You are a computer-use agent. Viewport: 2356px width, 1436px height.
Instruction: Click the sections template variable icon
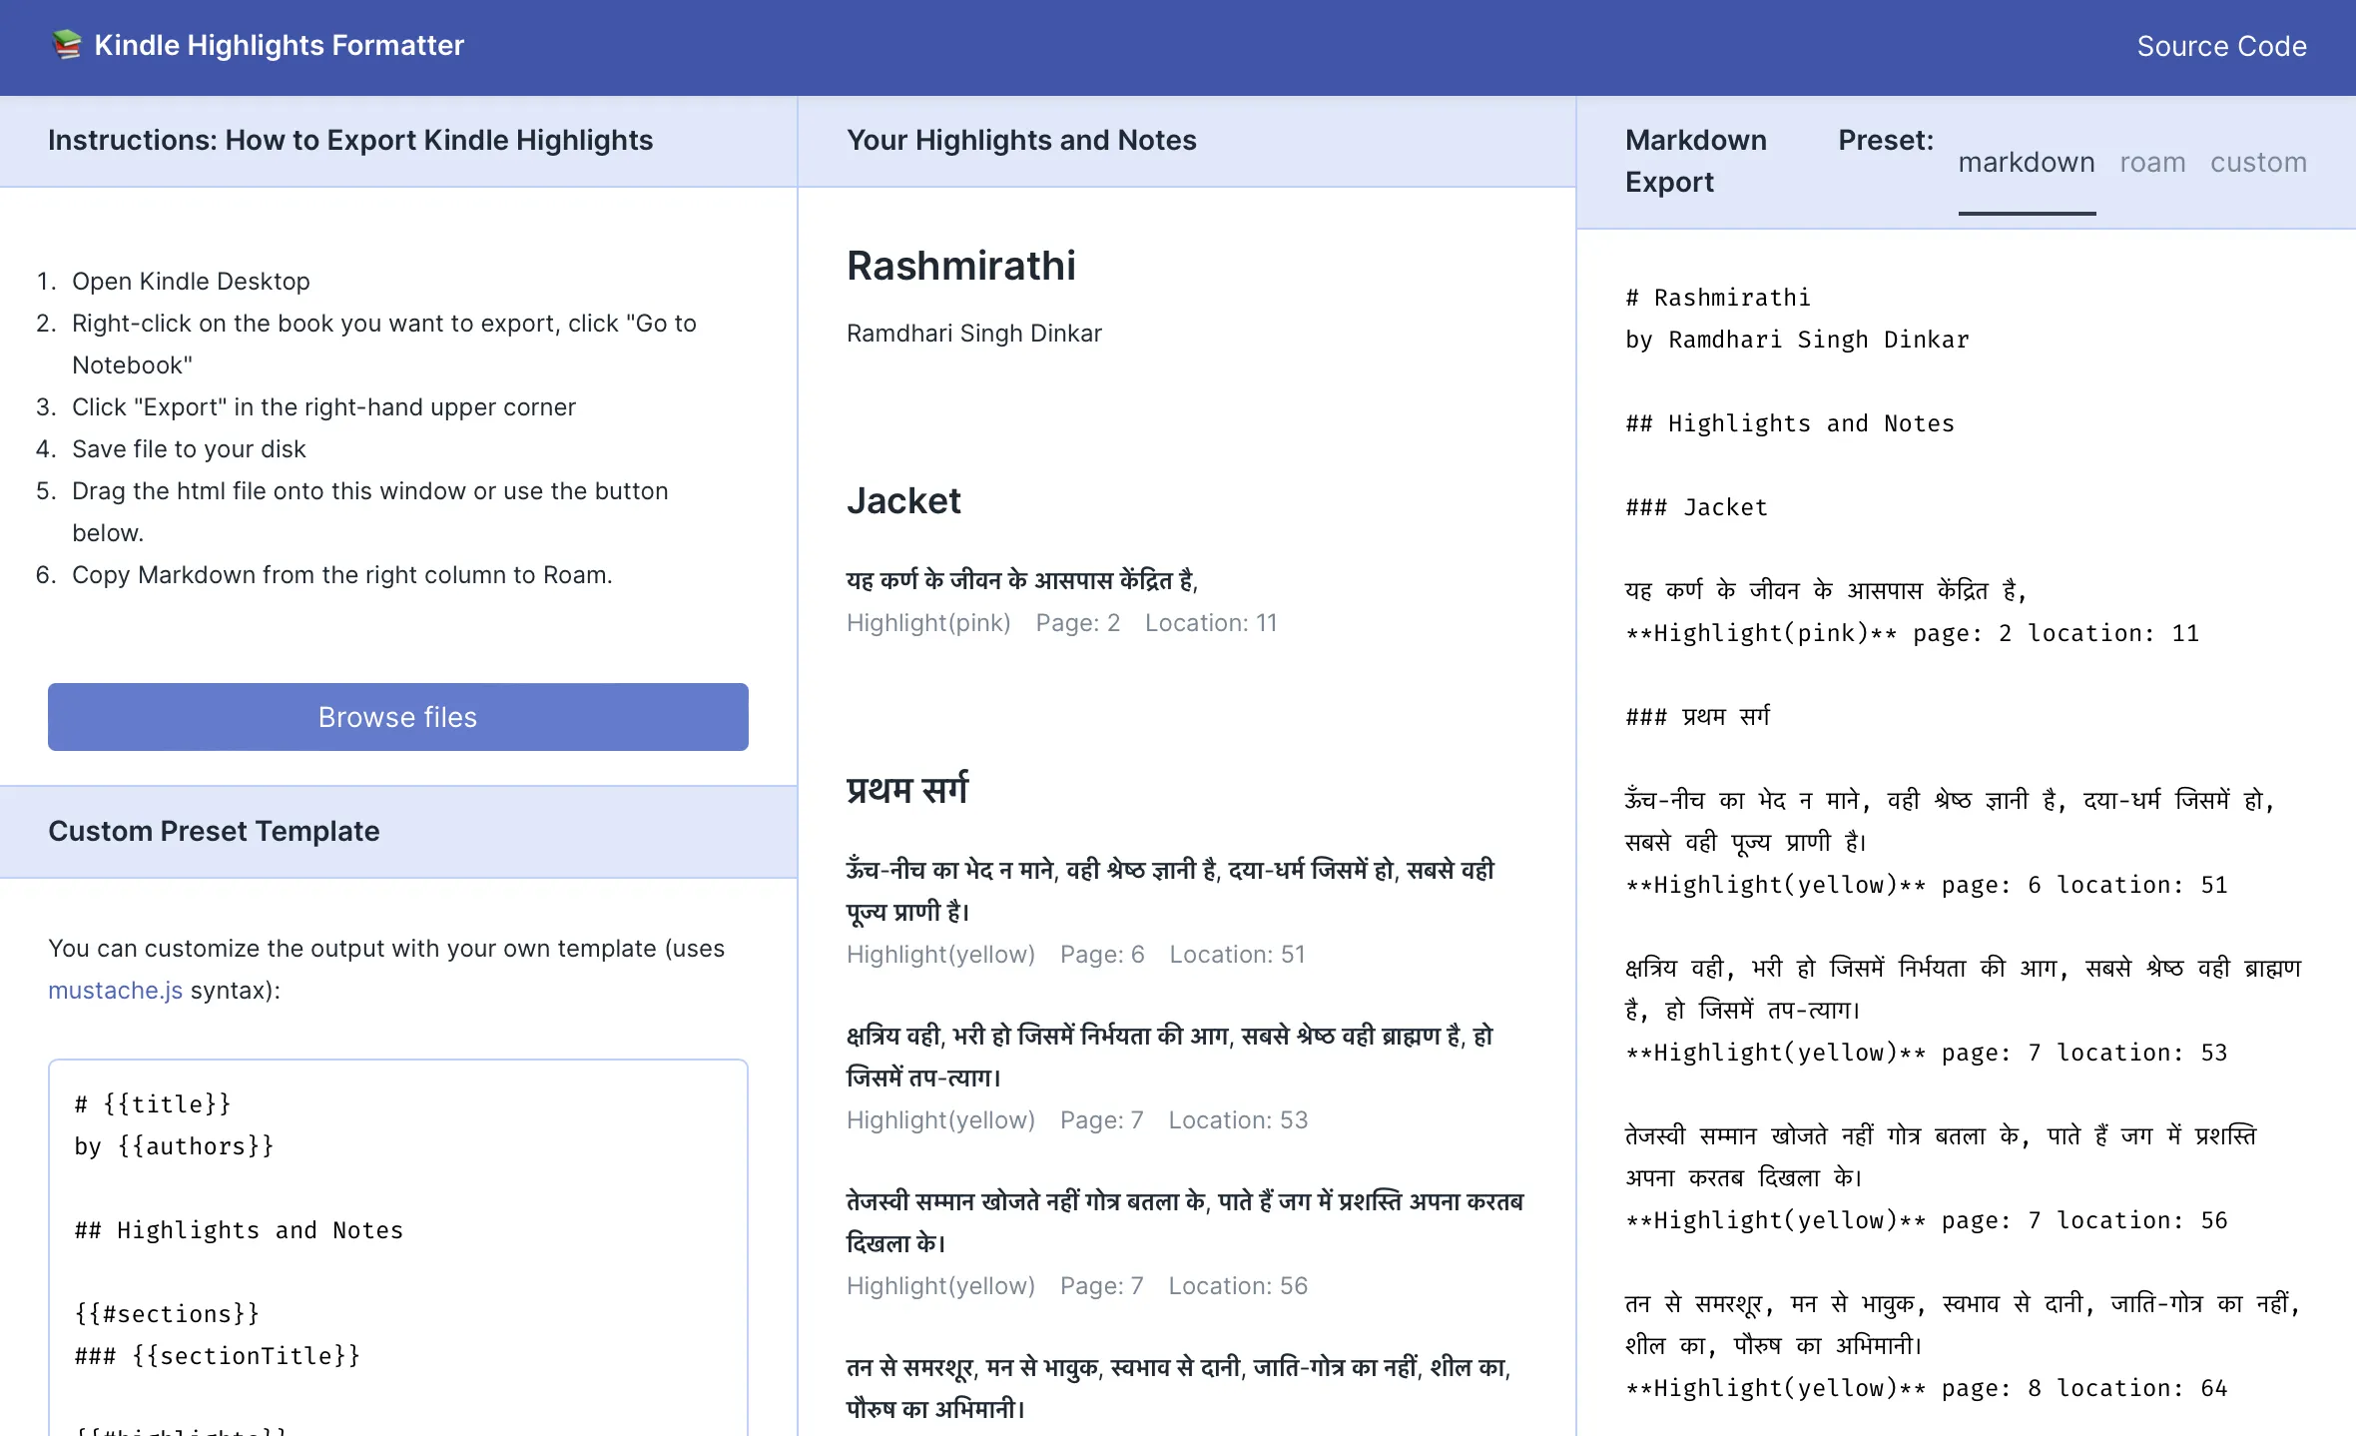169,1313
